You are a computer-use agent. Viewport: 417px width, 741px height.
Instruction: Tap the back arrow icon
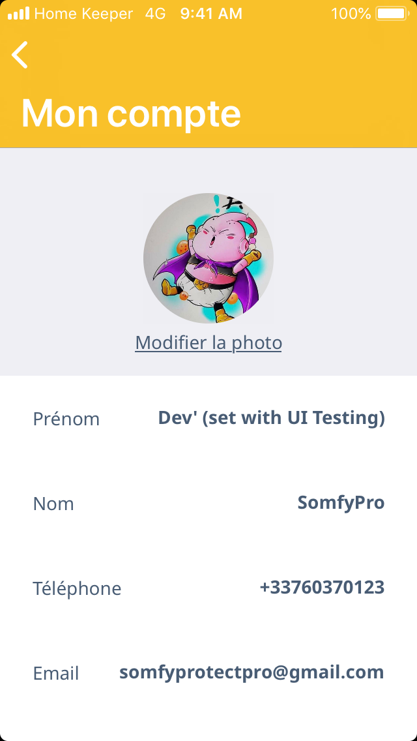coord(20,55)
